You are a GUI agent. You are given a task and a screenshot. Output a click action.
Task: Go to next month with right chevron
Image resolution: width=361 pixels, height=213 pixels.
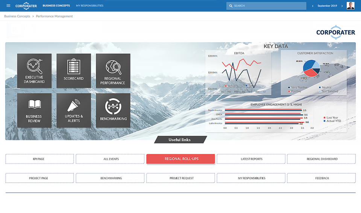[342, 6]
